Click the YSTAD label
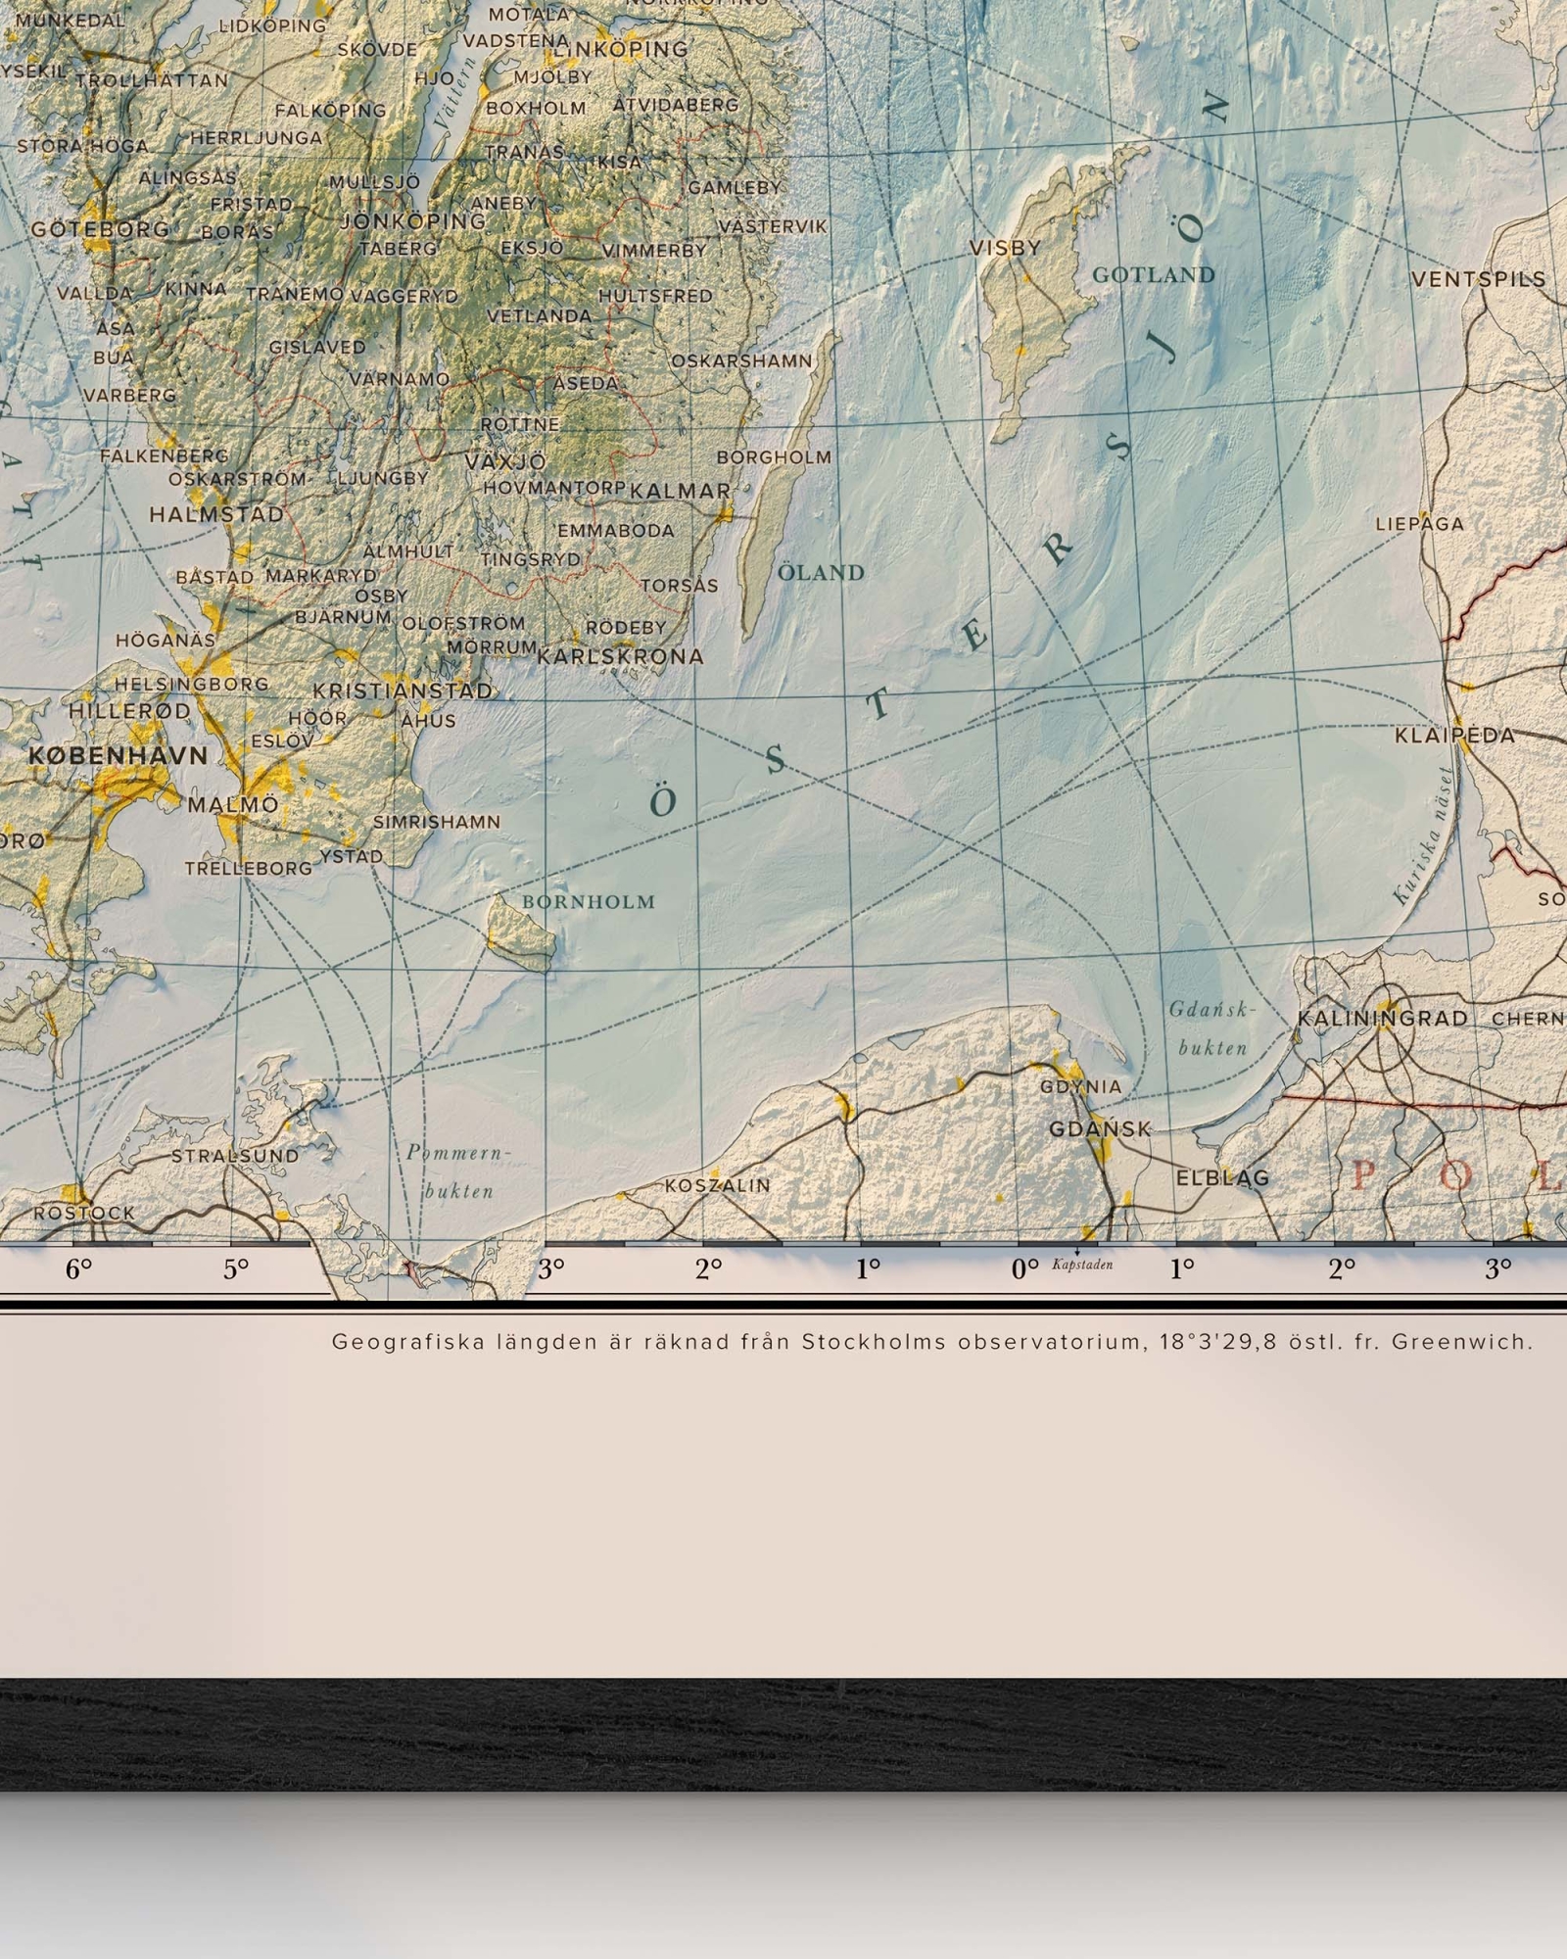 [x=352, y=856]
